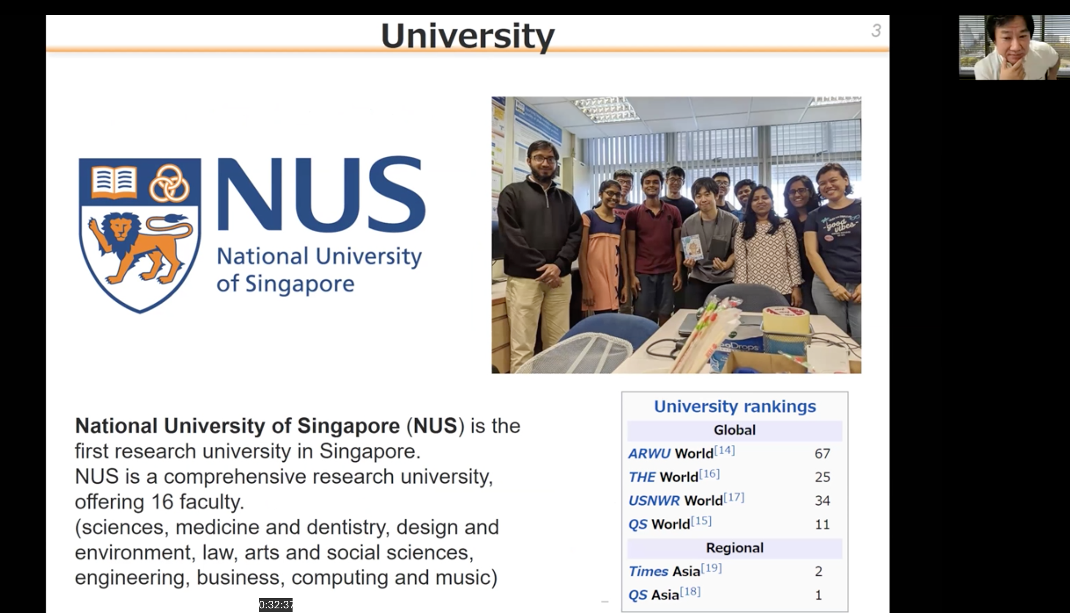Open the THE World ranking link
This screenshot has width=1070, height=613.
pos(642,477)
